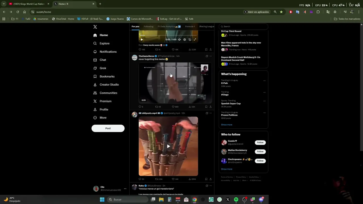Select the For you tab

pos(135,27)
